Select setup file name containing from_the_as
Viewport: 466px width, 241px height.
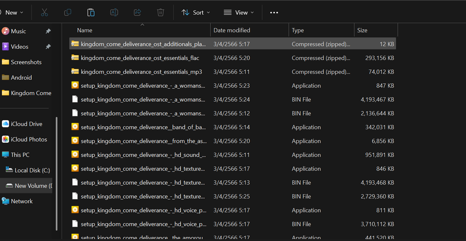[x=143, y=141]
